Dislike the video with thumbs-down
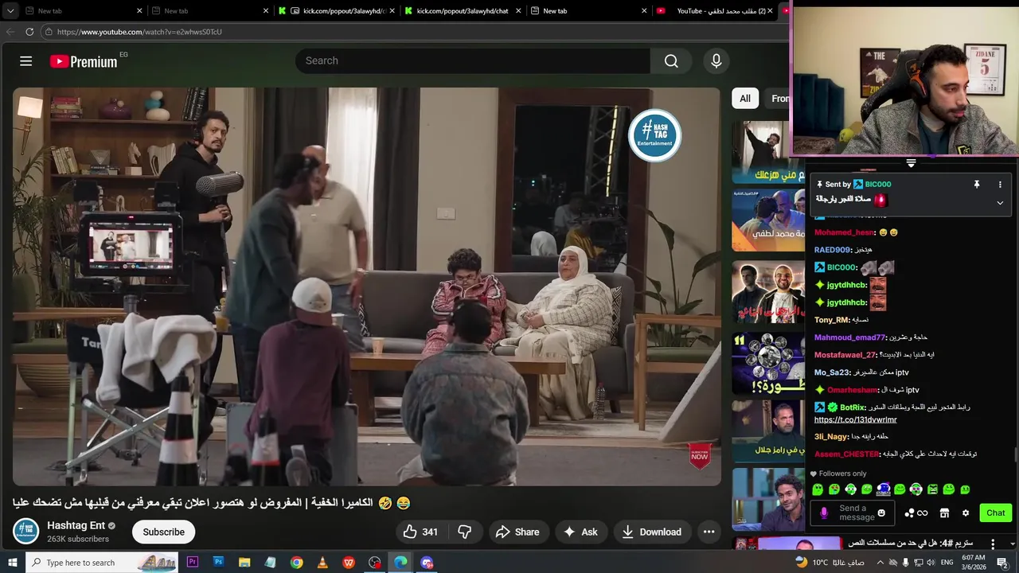The image size is (1019, 573). [x=465, y=532]
